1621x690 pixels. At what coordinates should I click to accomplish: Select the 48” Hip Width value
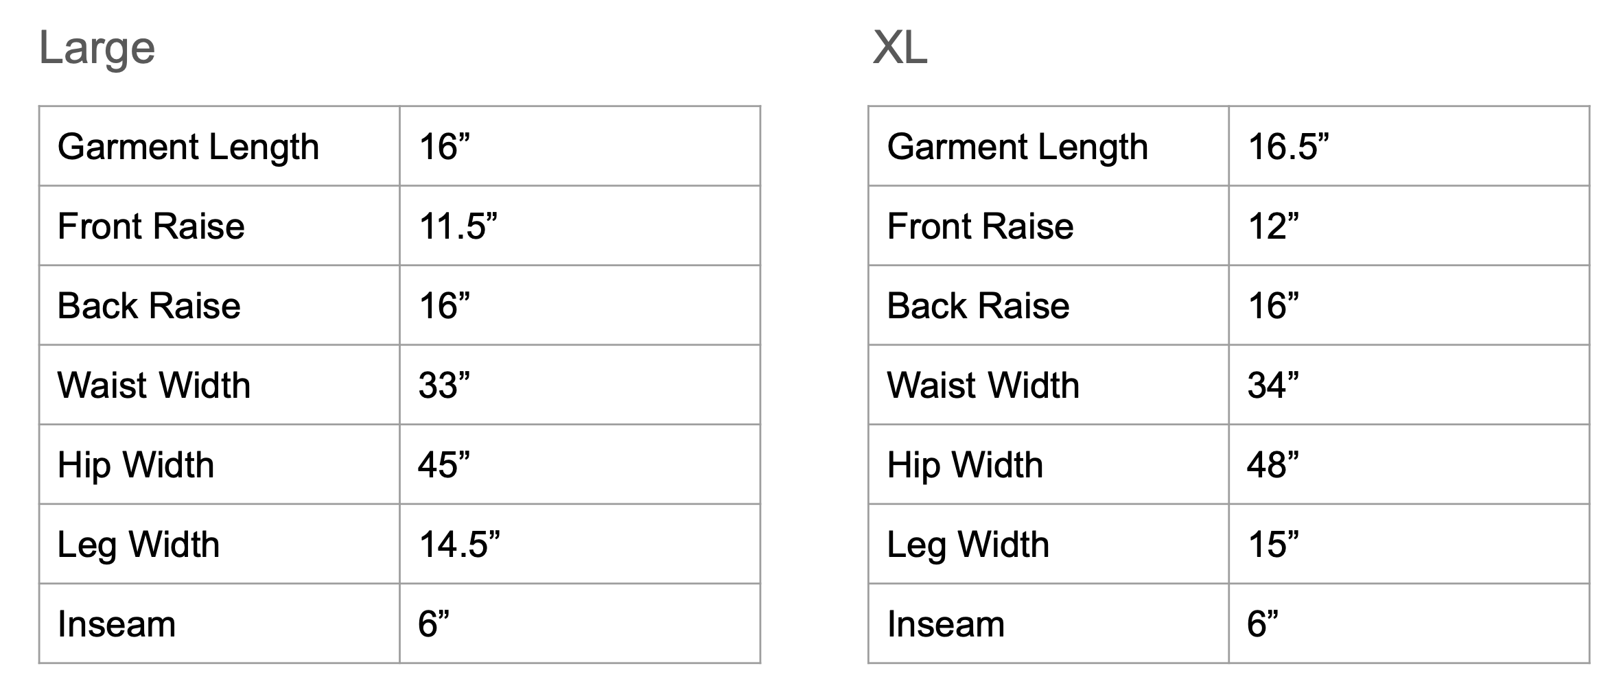1273,465
